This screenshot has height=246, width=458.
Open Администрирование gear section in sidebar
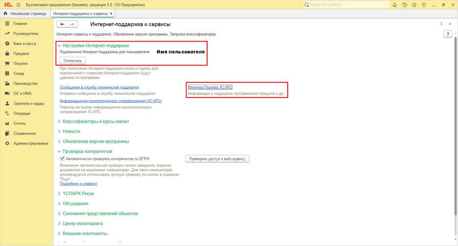(27, 143)
